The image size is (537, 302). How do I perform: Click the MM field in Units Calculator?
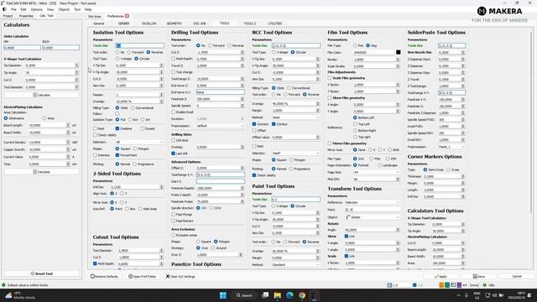pos(22,48)
